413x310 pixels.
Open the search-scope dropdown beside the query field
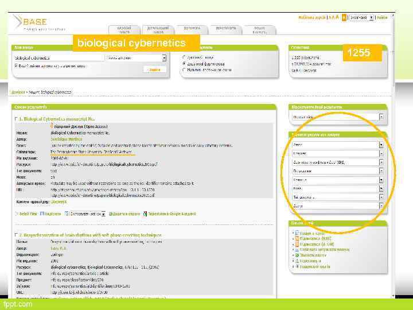tap(136, 58)
